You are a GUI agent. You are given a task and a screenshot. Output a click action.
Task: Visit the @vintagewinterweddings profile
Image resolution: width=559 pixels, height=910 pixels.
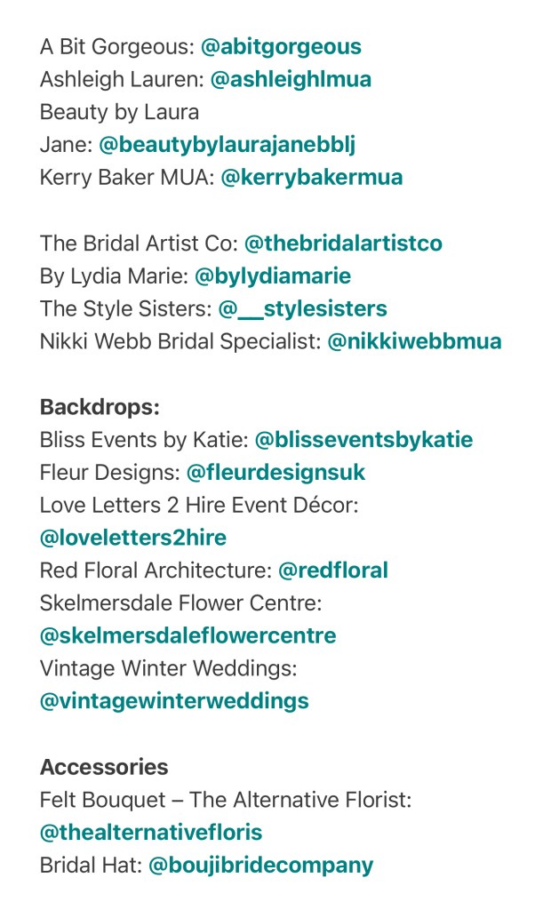pyautogui.click(x=174, y=702)
